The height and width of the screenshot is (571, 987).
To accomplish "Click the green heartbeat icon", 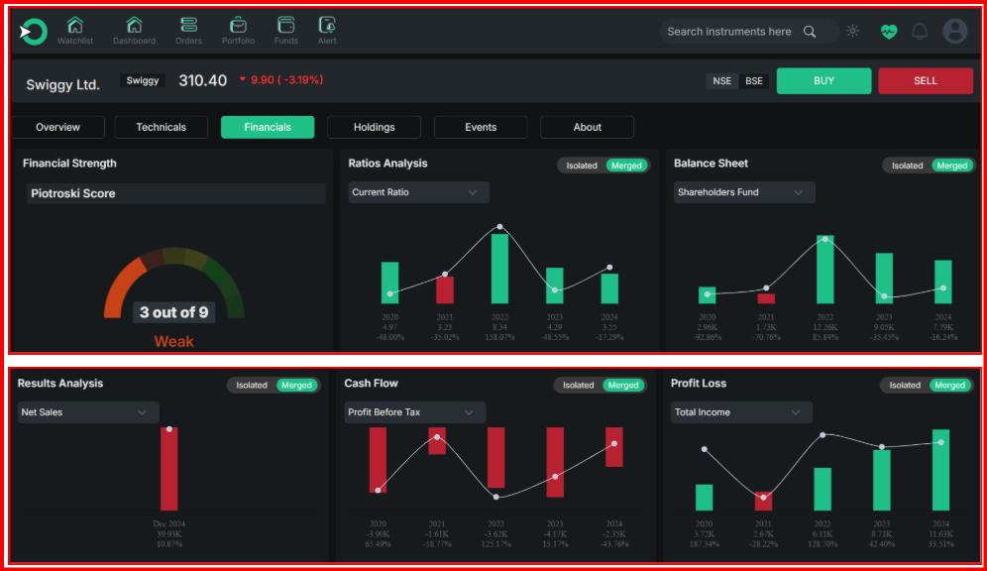I will pyautogui.click(x=889, y=32).
